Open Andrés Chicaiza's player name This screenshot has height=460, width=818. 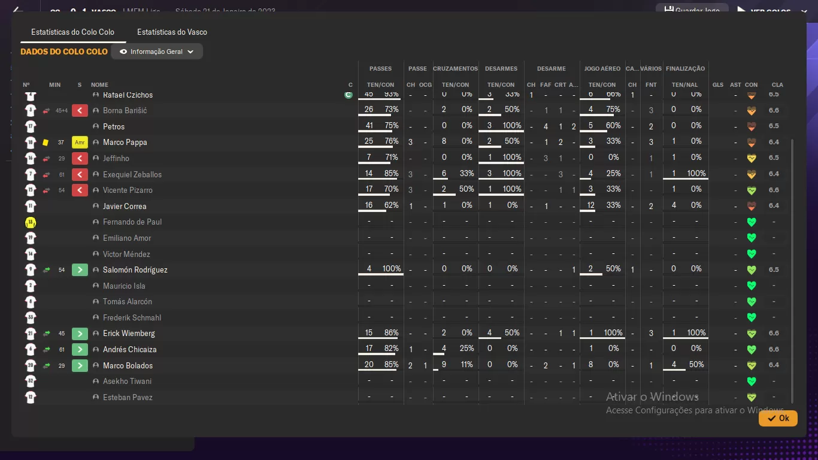tap(130, 349)
